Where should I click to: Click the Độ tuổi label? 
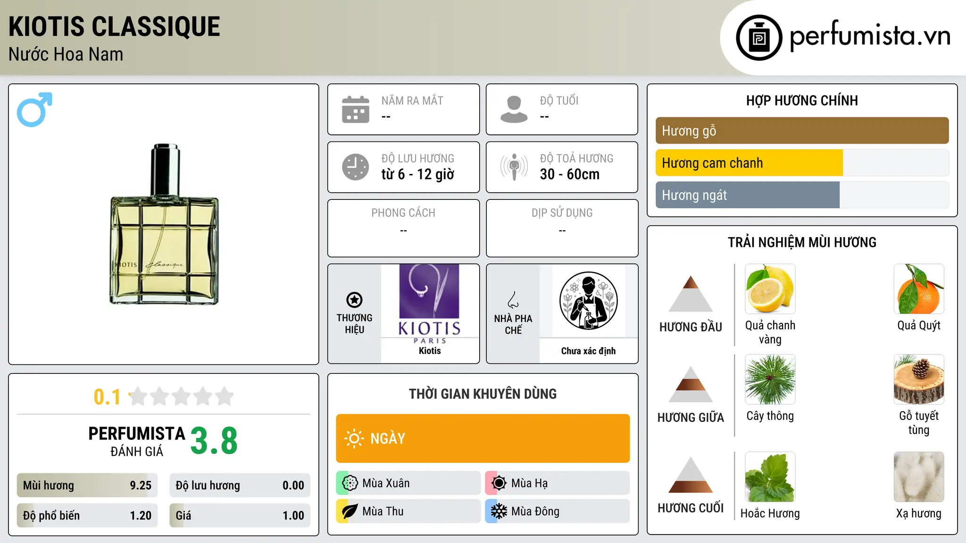[x=559, y=101]
